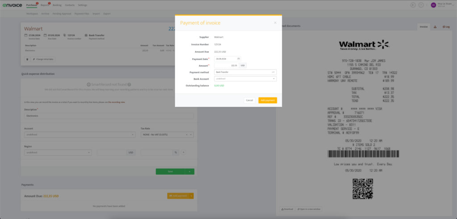Click the 0,00 USD outstanding balance value

point(219,85)
